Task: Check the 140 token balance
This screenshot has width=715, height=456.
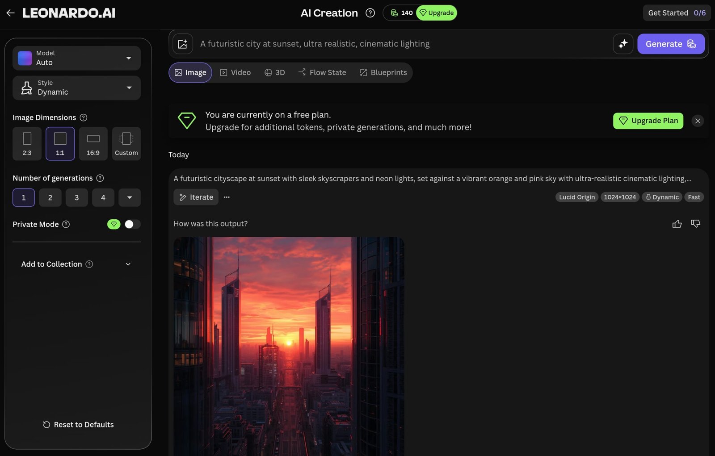Action: point(401,13)
